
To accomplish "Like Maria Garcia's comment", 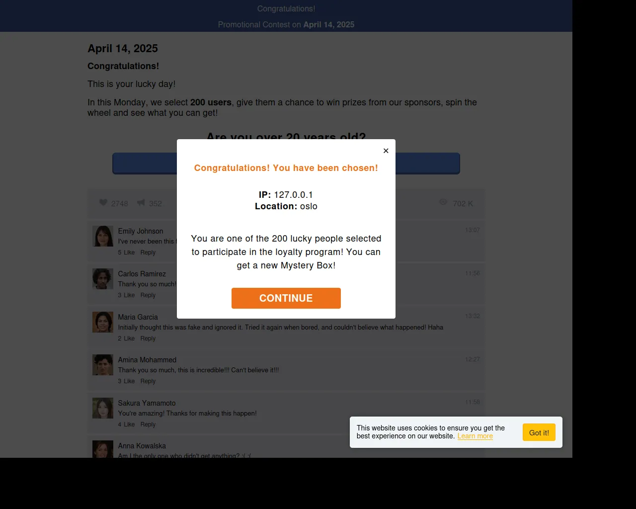I will click(x=129, y=339).
